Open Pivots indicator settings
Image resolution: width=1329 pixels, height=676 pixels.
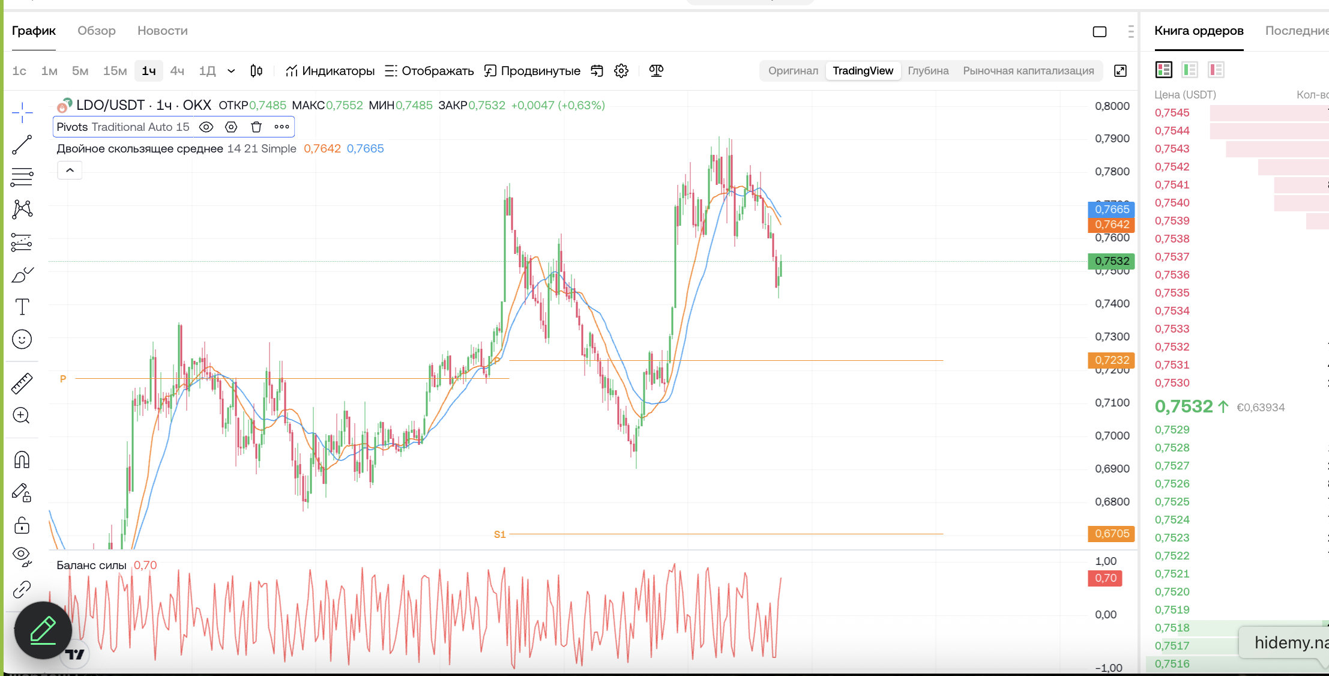pos(231,127)
